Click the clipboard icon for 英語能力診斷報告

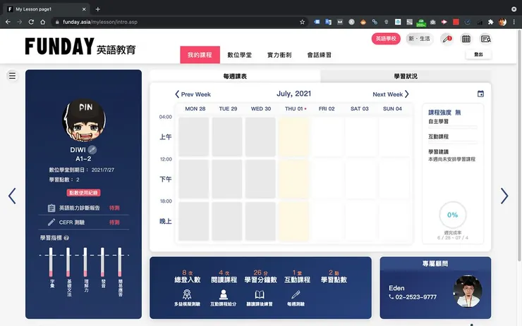51,208
